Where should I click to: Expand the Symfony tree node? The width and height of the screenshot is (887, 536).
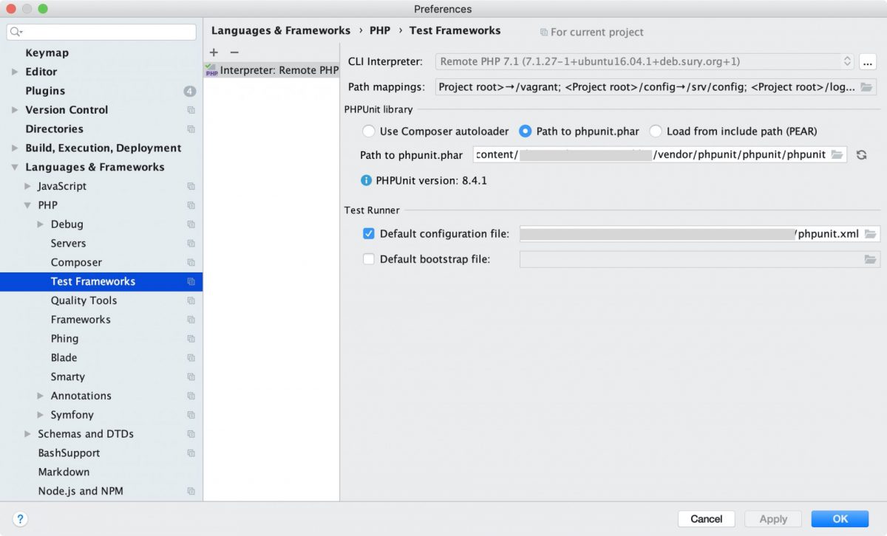click(x=41, y=415)
